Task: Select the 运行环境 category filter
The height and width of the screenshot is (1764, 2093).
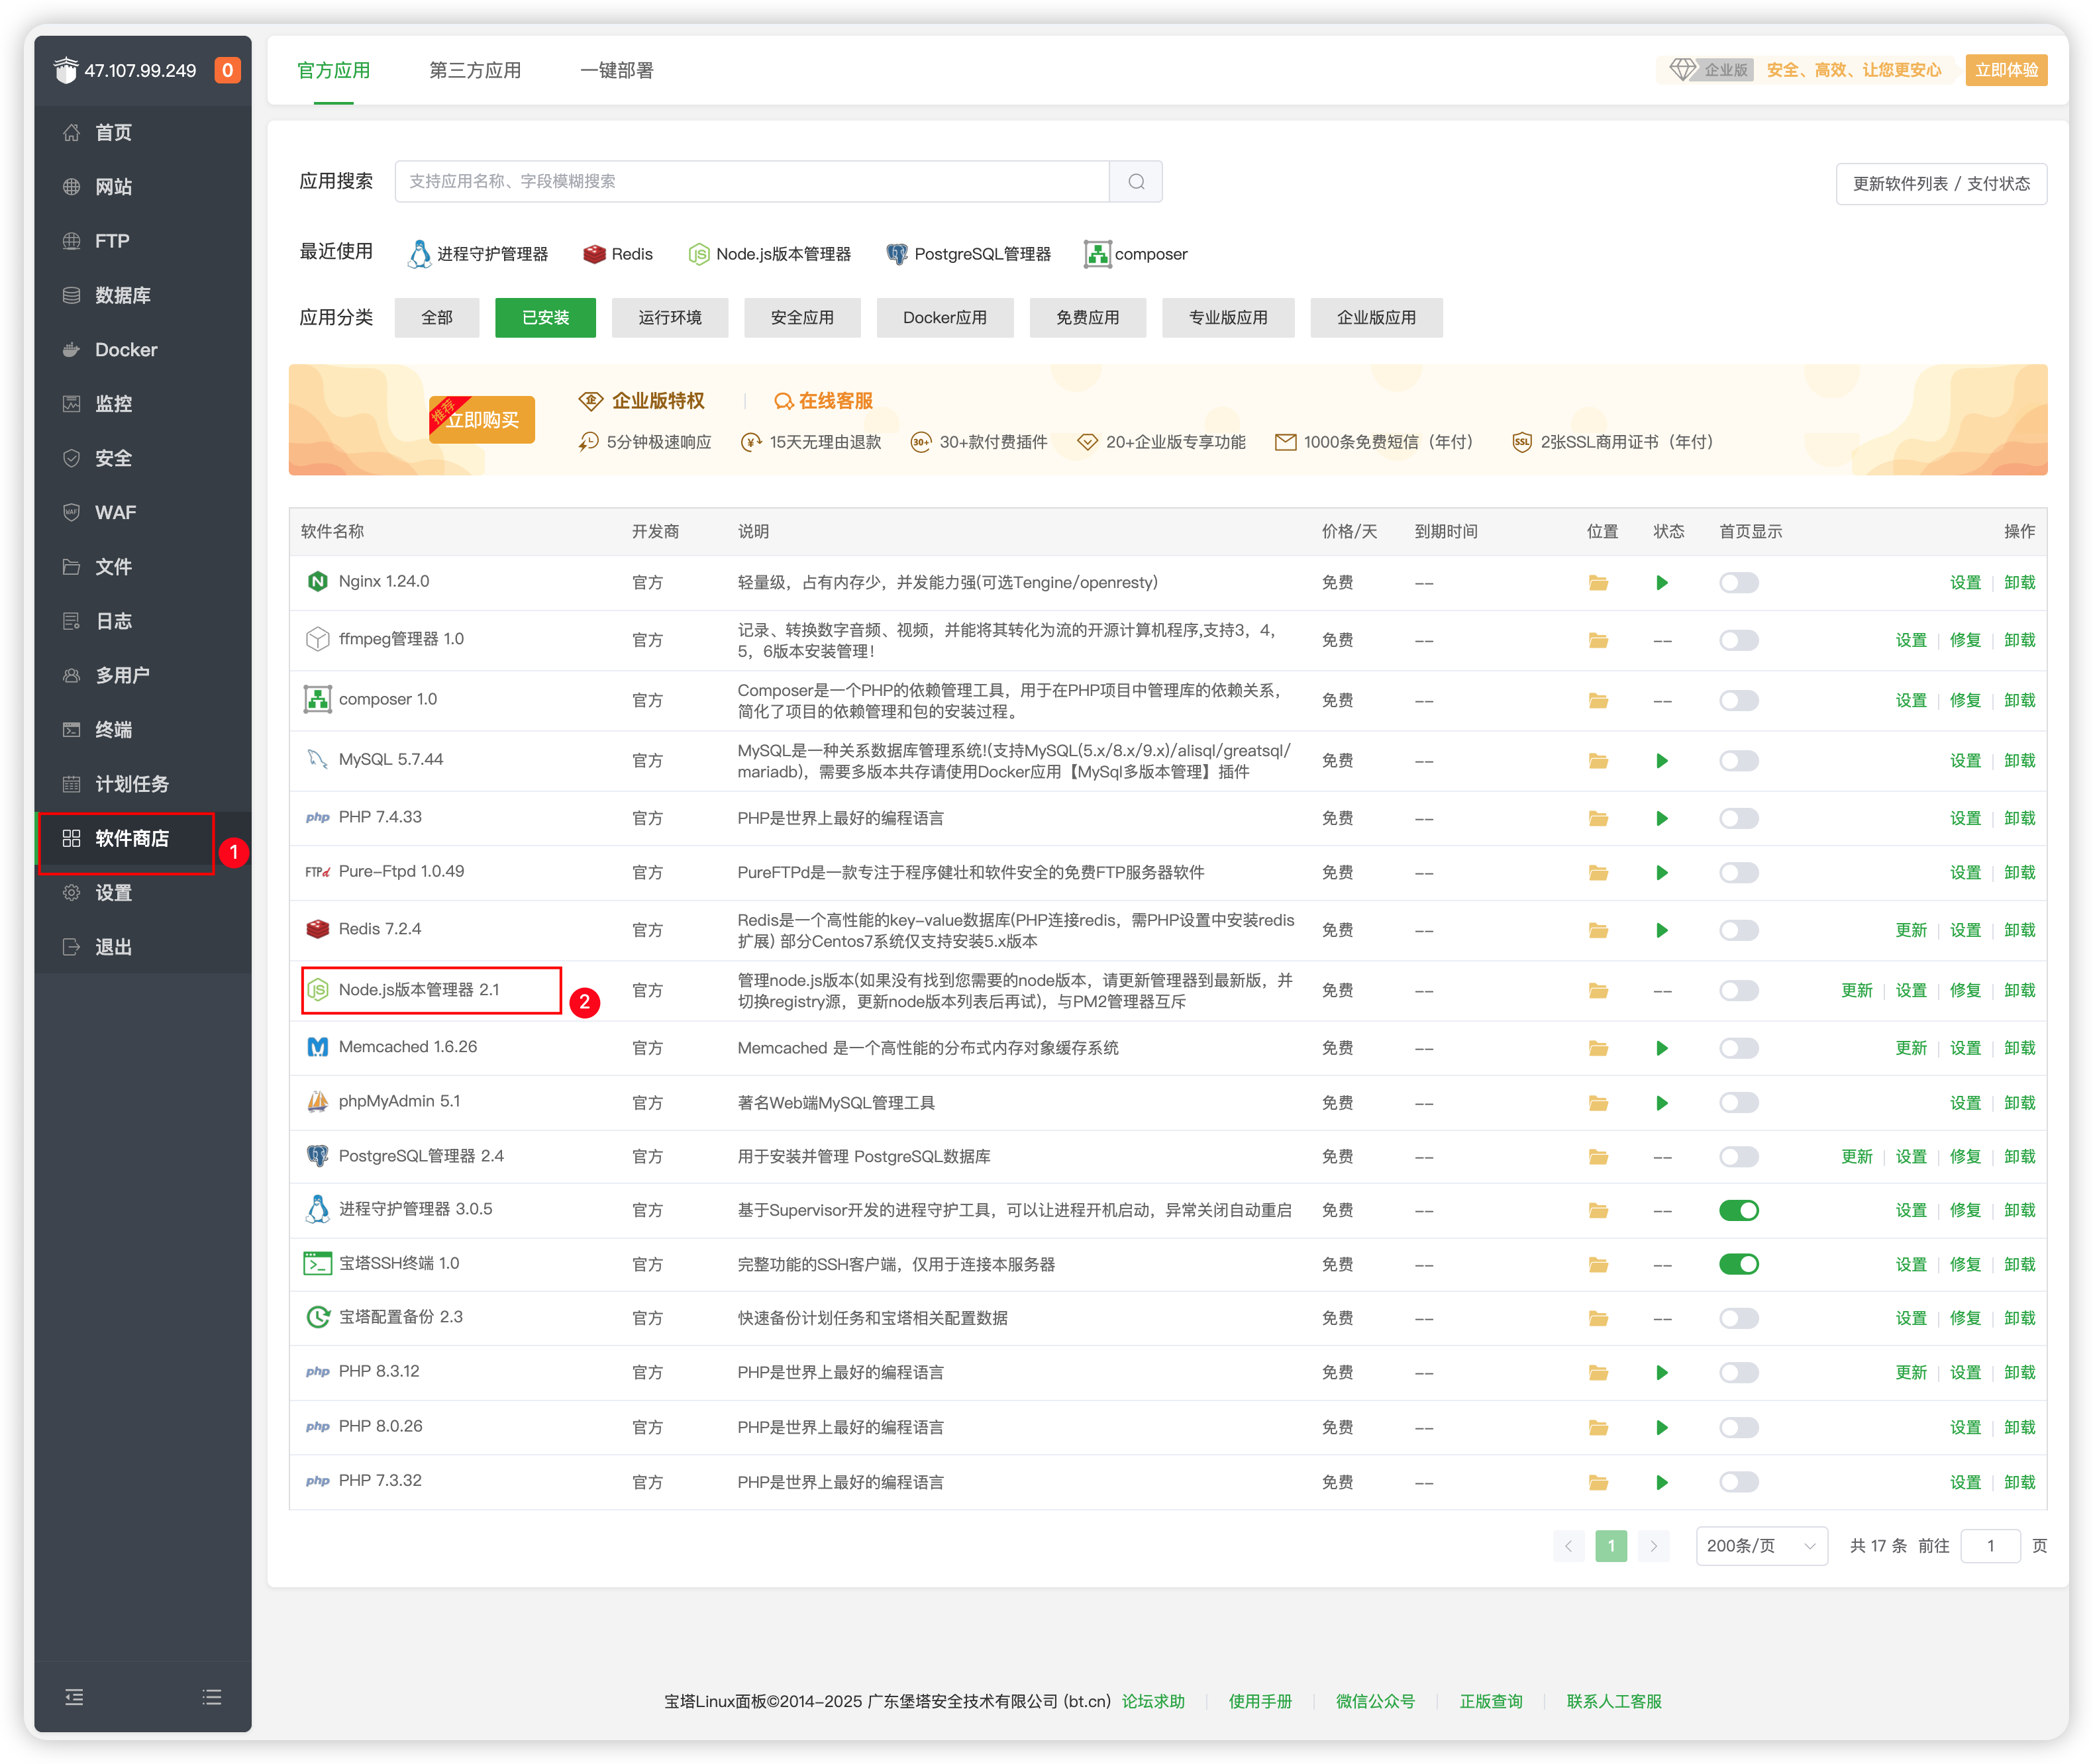Action: pyautogui.click(x=669, y=318)
